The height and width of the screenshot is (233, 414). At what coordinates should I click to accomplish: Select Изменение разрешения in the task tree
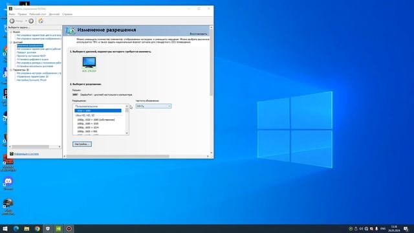pos(30,46)
